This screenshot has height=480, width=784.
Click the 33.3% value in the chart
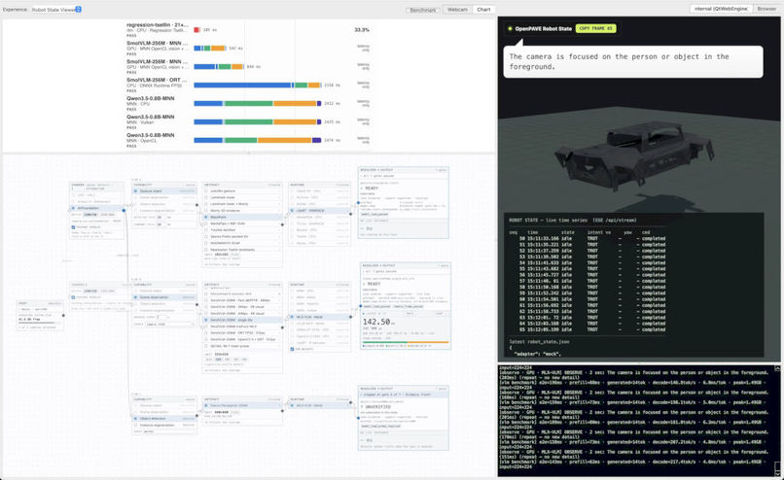[x=362, y=30]
